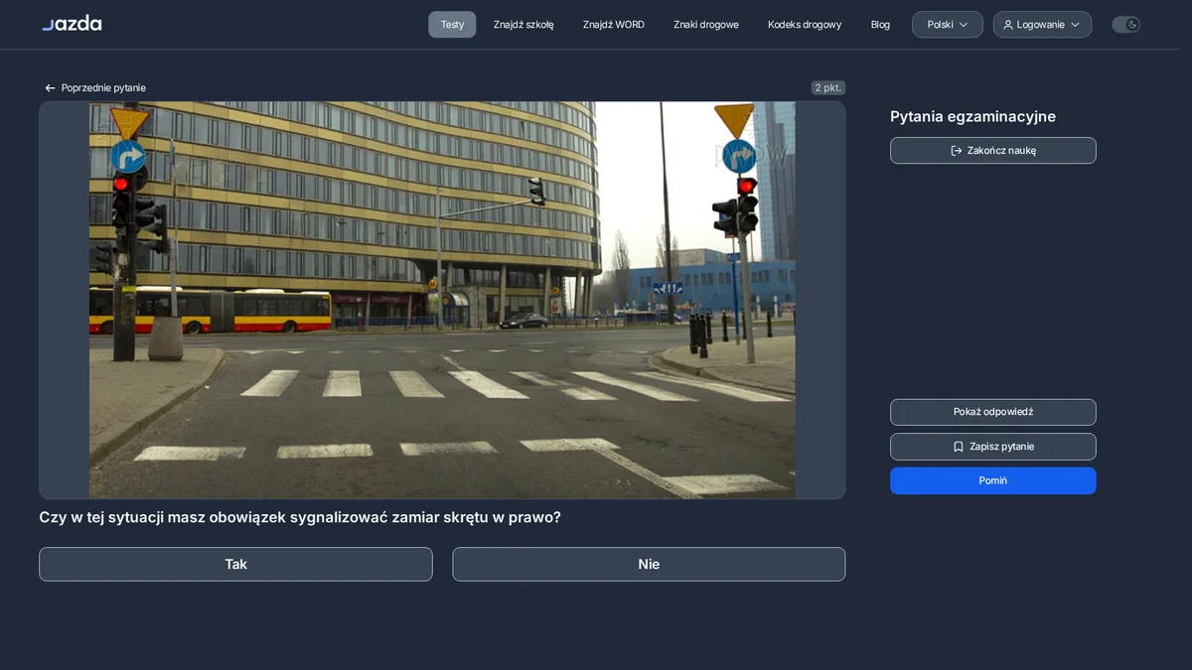Skip question with the Pomiń button
The width and height of the screenshot is (1192, 670).
[x=993, y=480]
